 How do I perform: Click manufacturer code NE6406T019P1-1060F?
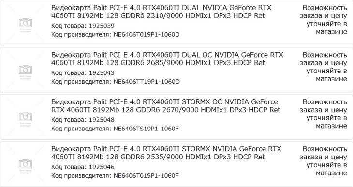click(x=146, y=176)
